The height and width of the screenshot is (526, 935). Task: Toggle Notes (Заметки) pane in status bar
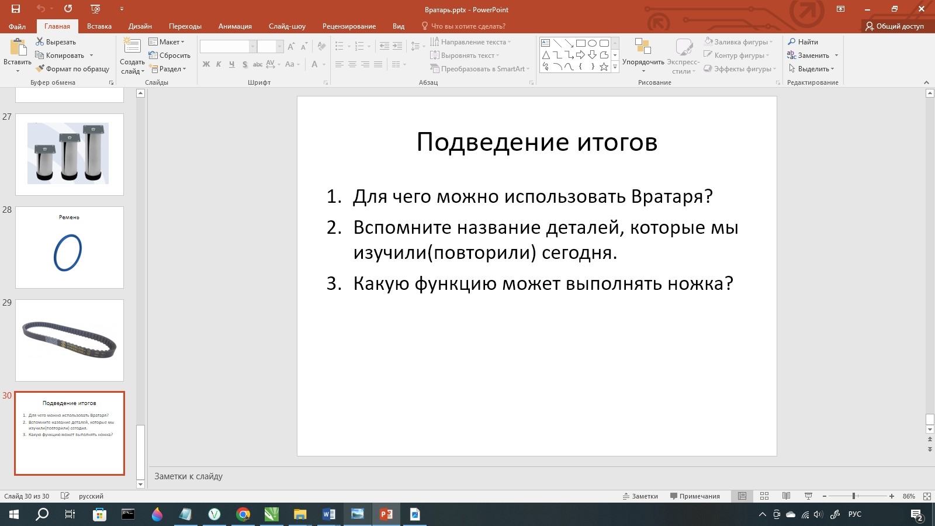[640, 496]
